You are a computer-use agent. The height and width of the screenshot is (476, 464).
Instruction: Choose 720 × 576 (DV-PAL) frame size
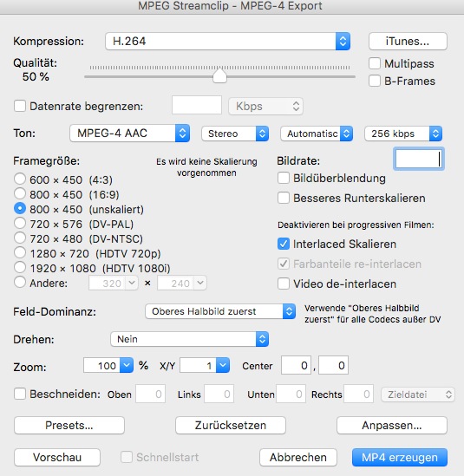[20, 223]
